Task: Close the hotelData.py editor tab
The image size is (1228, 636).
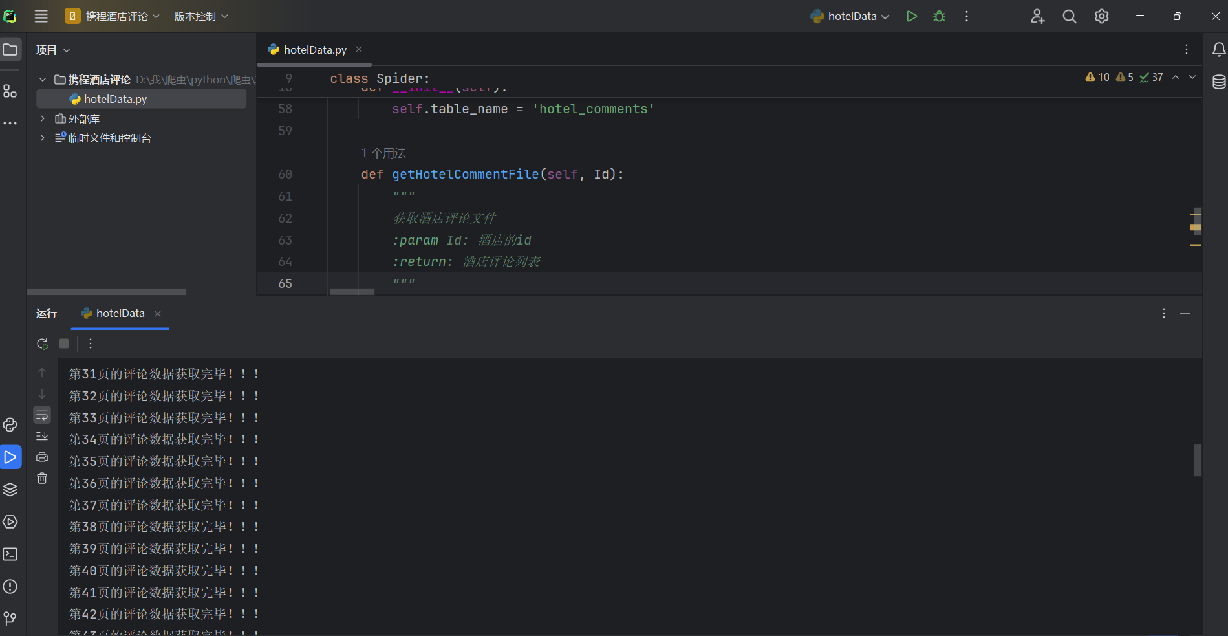Action: [359, 50]
